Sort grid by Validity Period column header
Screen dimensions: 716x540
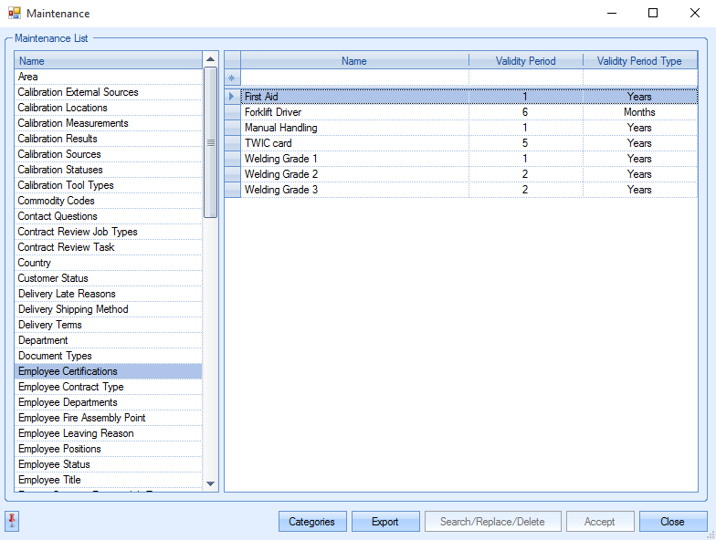coord(525,61)
